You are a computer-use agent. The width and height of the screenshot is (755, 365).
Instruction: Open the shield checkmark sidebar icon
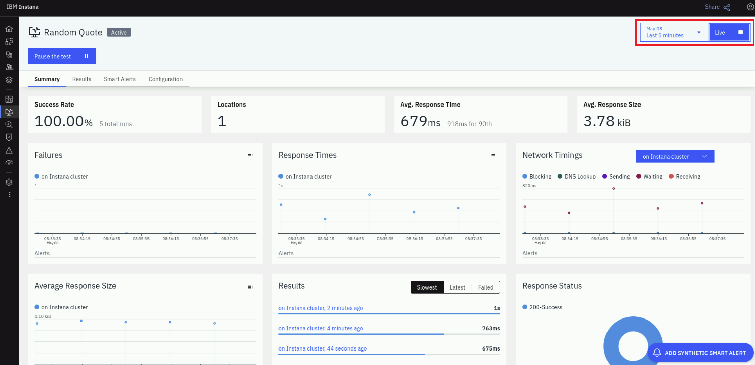pyautogui.click(x=9, y=137)
